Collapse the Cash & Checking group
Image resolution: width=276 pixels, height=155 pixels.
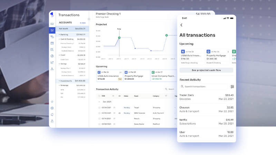pyautogui.click(x=59, y=39)
